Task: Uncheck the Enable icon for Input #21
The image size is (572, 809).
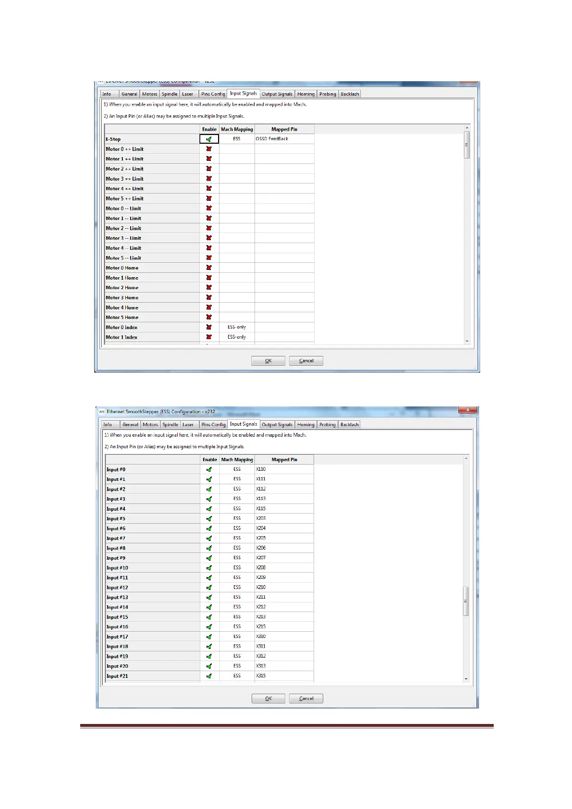Action: tap(209, 676)
